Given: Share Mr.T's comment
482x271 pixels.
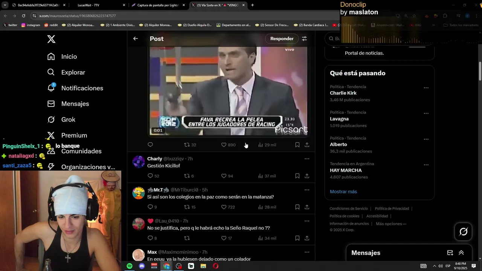Looking at the screenshot, I should coord(307,207).
